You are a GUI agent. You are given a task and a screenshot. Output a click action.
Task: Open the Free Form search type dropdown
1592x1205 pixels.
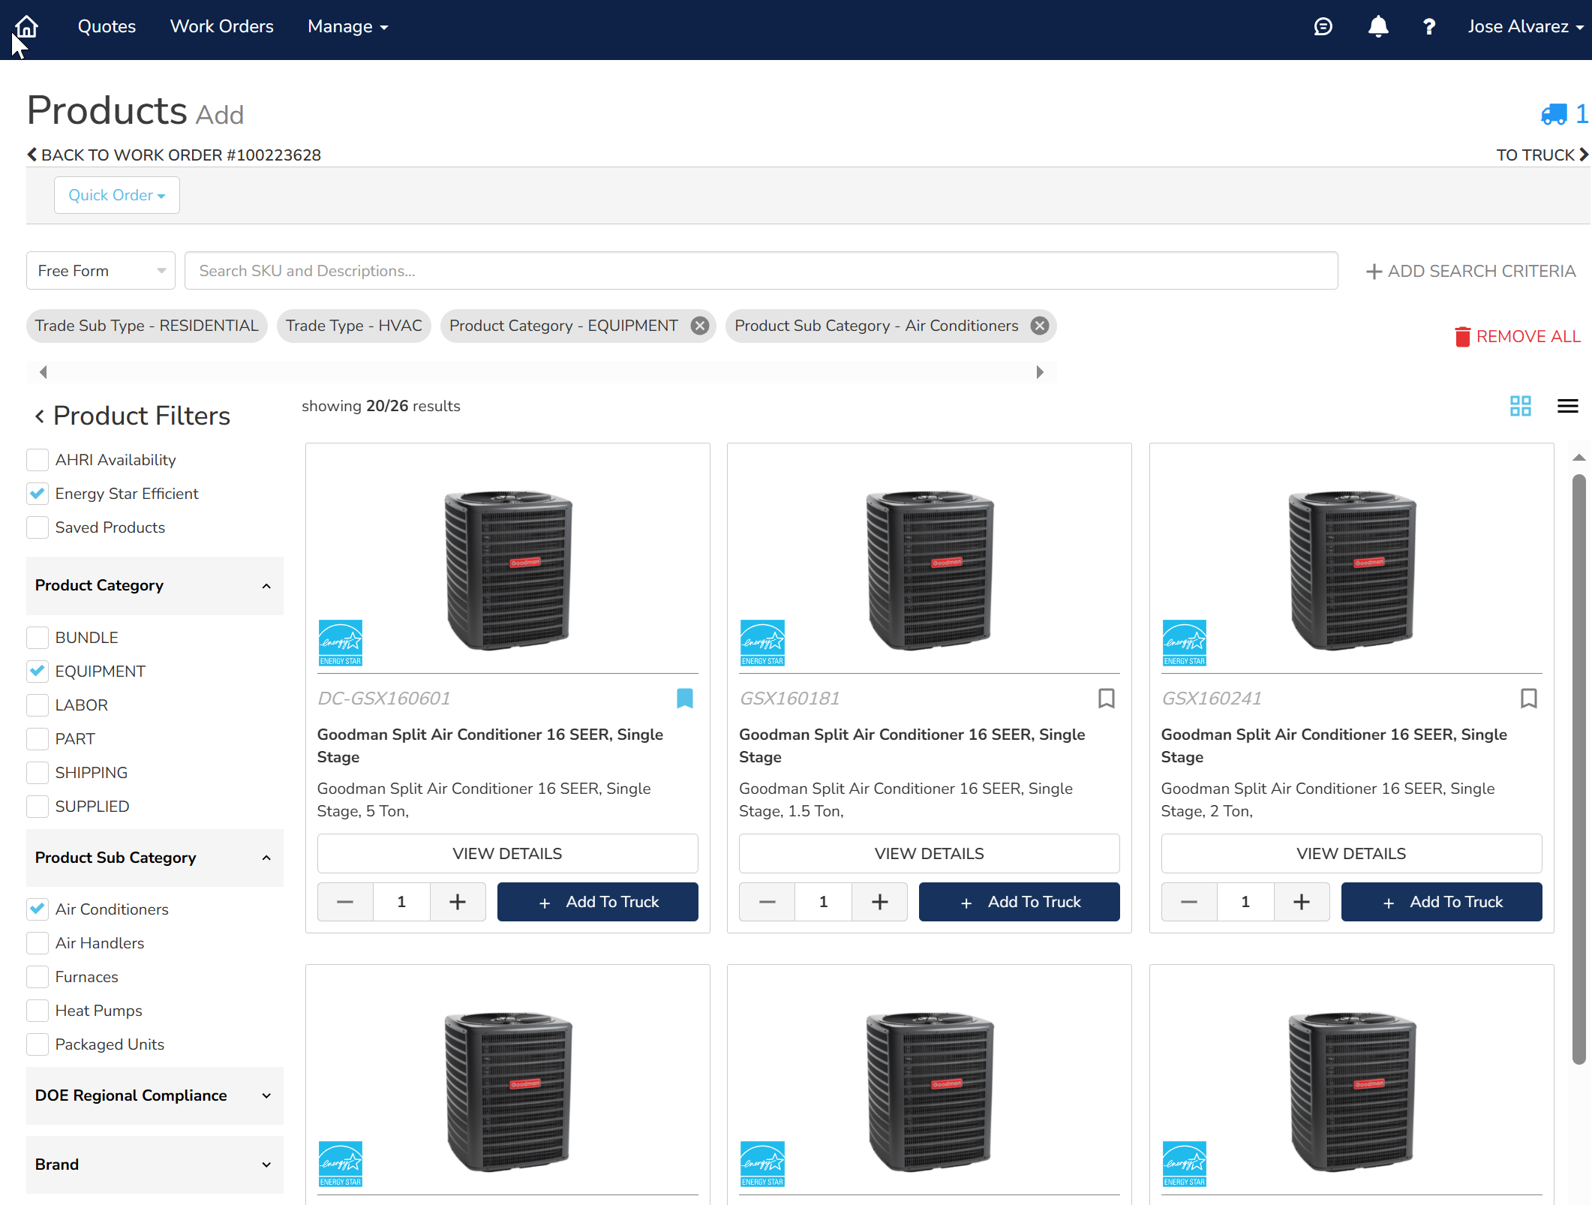click(x=101, y=271)
